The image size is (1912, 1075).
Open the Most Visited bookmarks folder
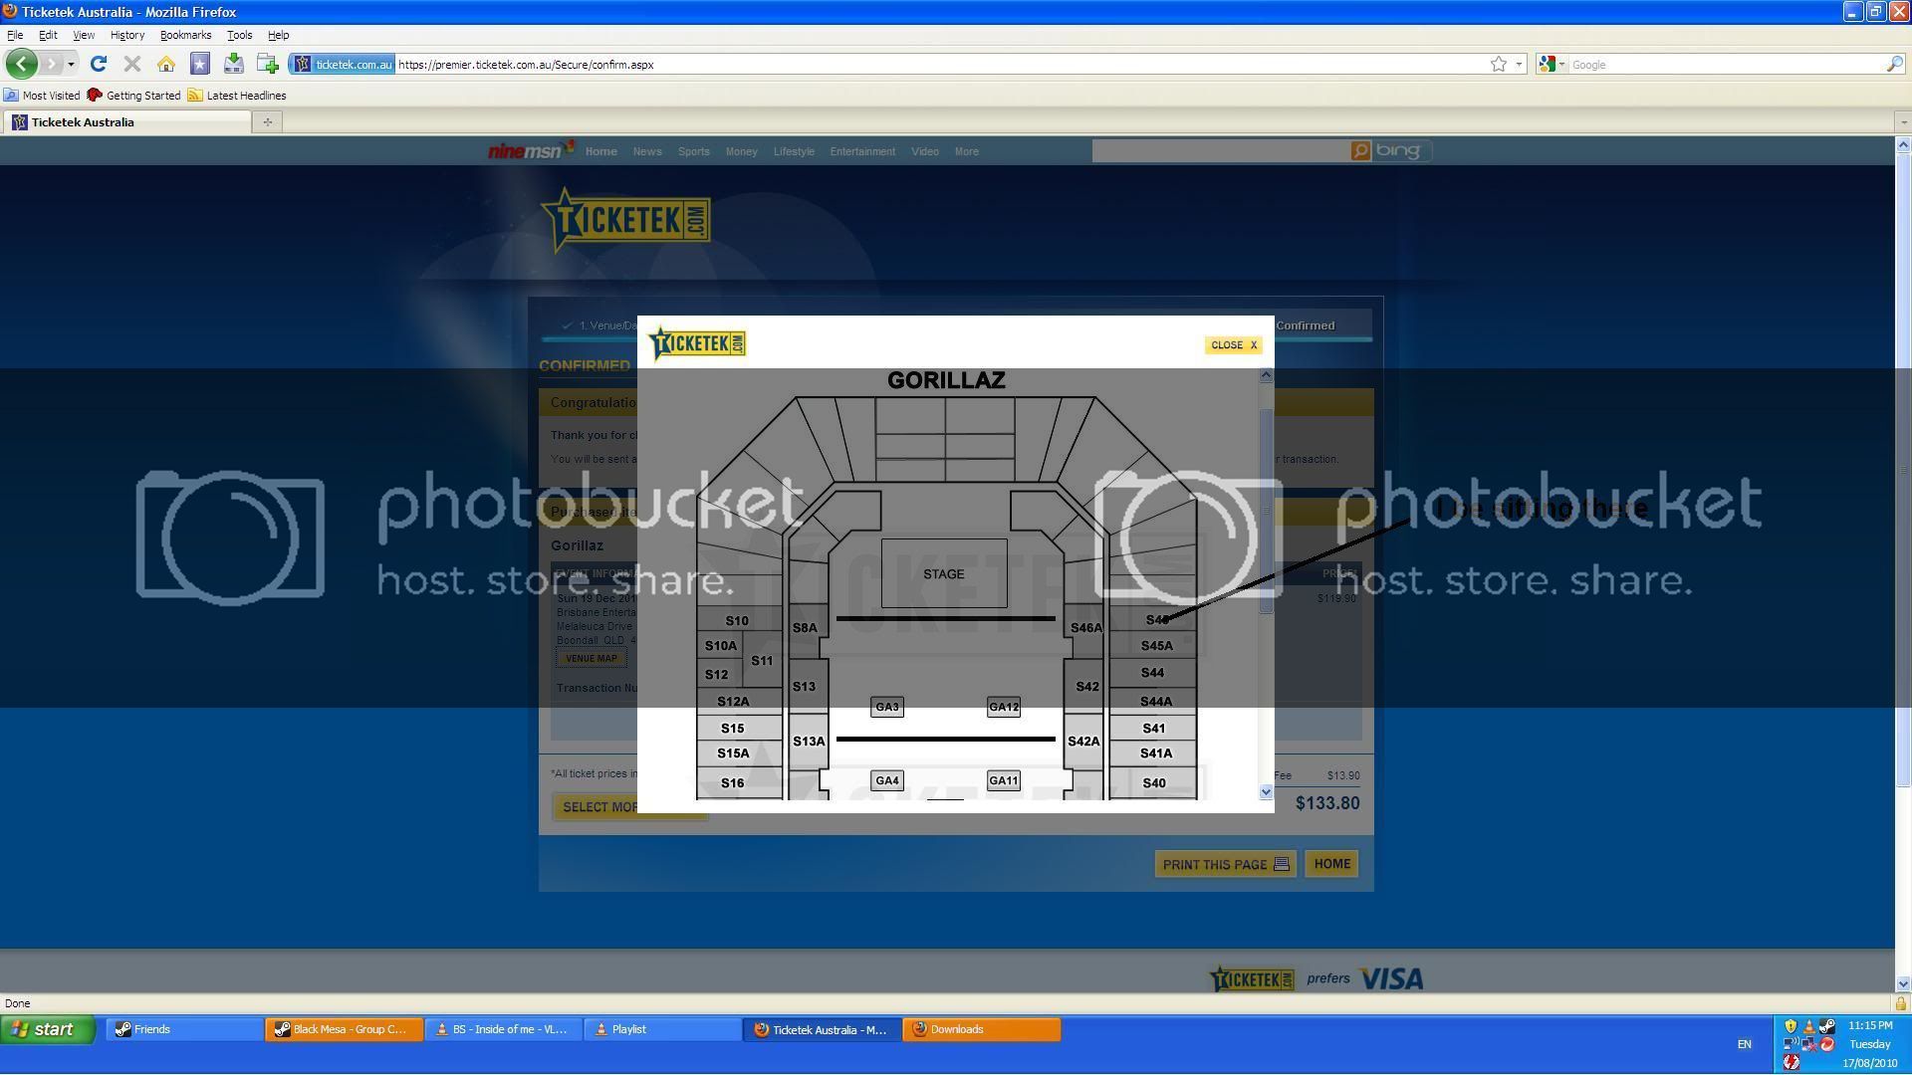pyautogui.click(x=42, y=96)
